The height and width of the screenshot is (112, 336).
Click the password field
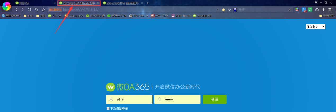point(177,100)
